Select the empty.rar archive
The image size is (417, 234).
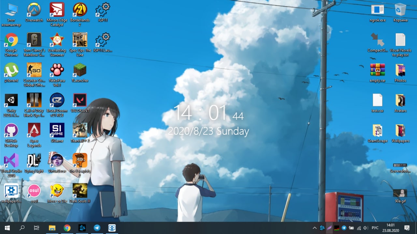click(378, 73)
